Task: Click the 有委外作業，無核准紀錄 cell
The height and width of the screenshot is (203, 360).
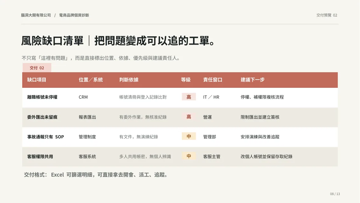Action: click(143, 117)
